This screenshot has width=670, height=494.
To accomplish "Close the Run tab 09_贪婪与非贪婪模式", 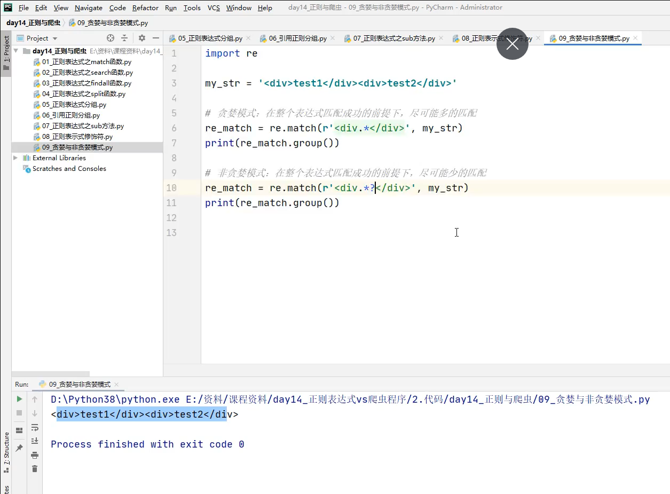I will pyautogui.click(x=116, y=385).
